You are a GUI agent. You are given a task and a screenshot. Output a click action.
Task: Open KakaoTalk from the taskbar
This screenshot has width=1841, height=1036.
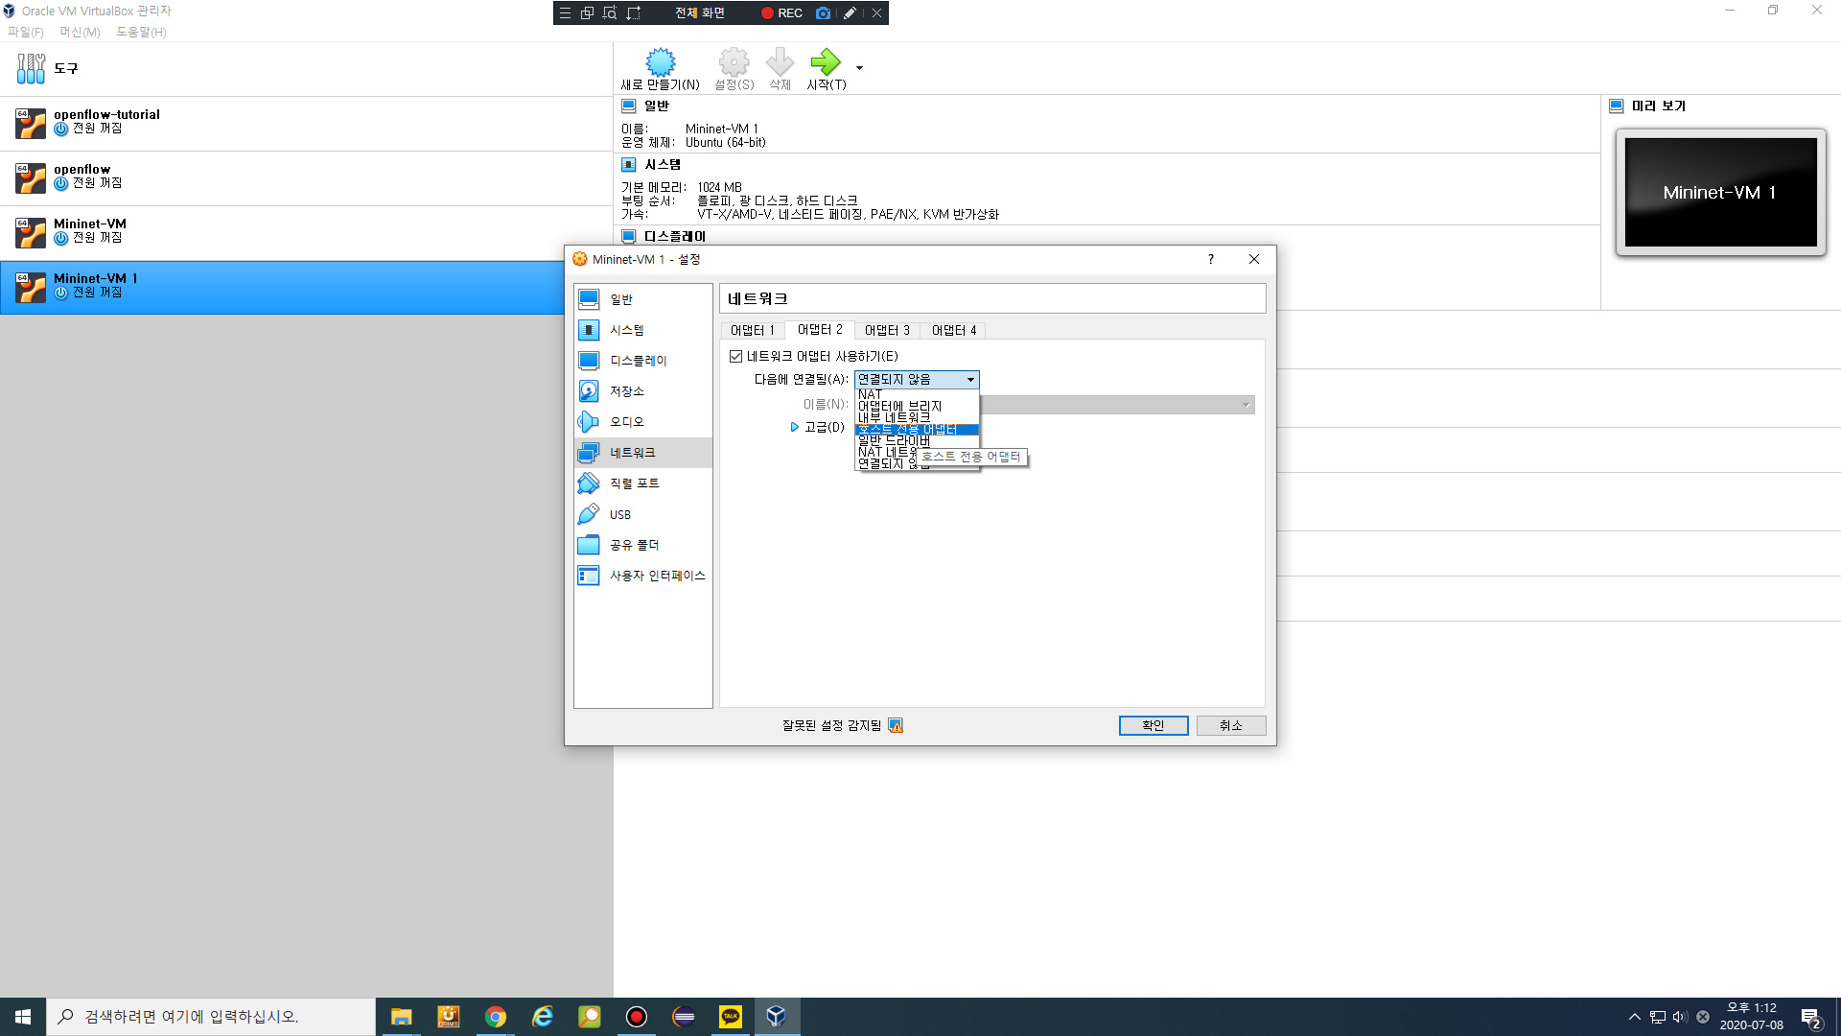[730, 1017]
